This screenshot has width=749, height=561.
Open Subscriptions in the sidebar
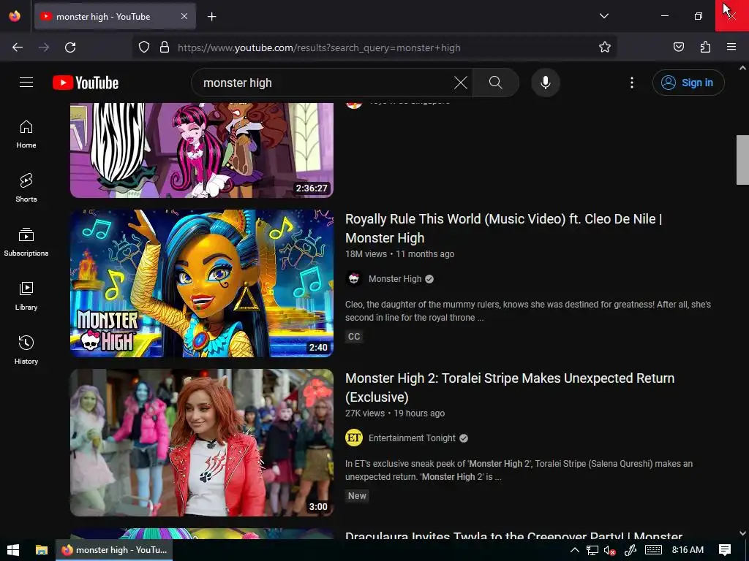coord(26,242)
